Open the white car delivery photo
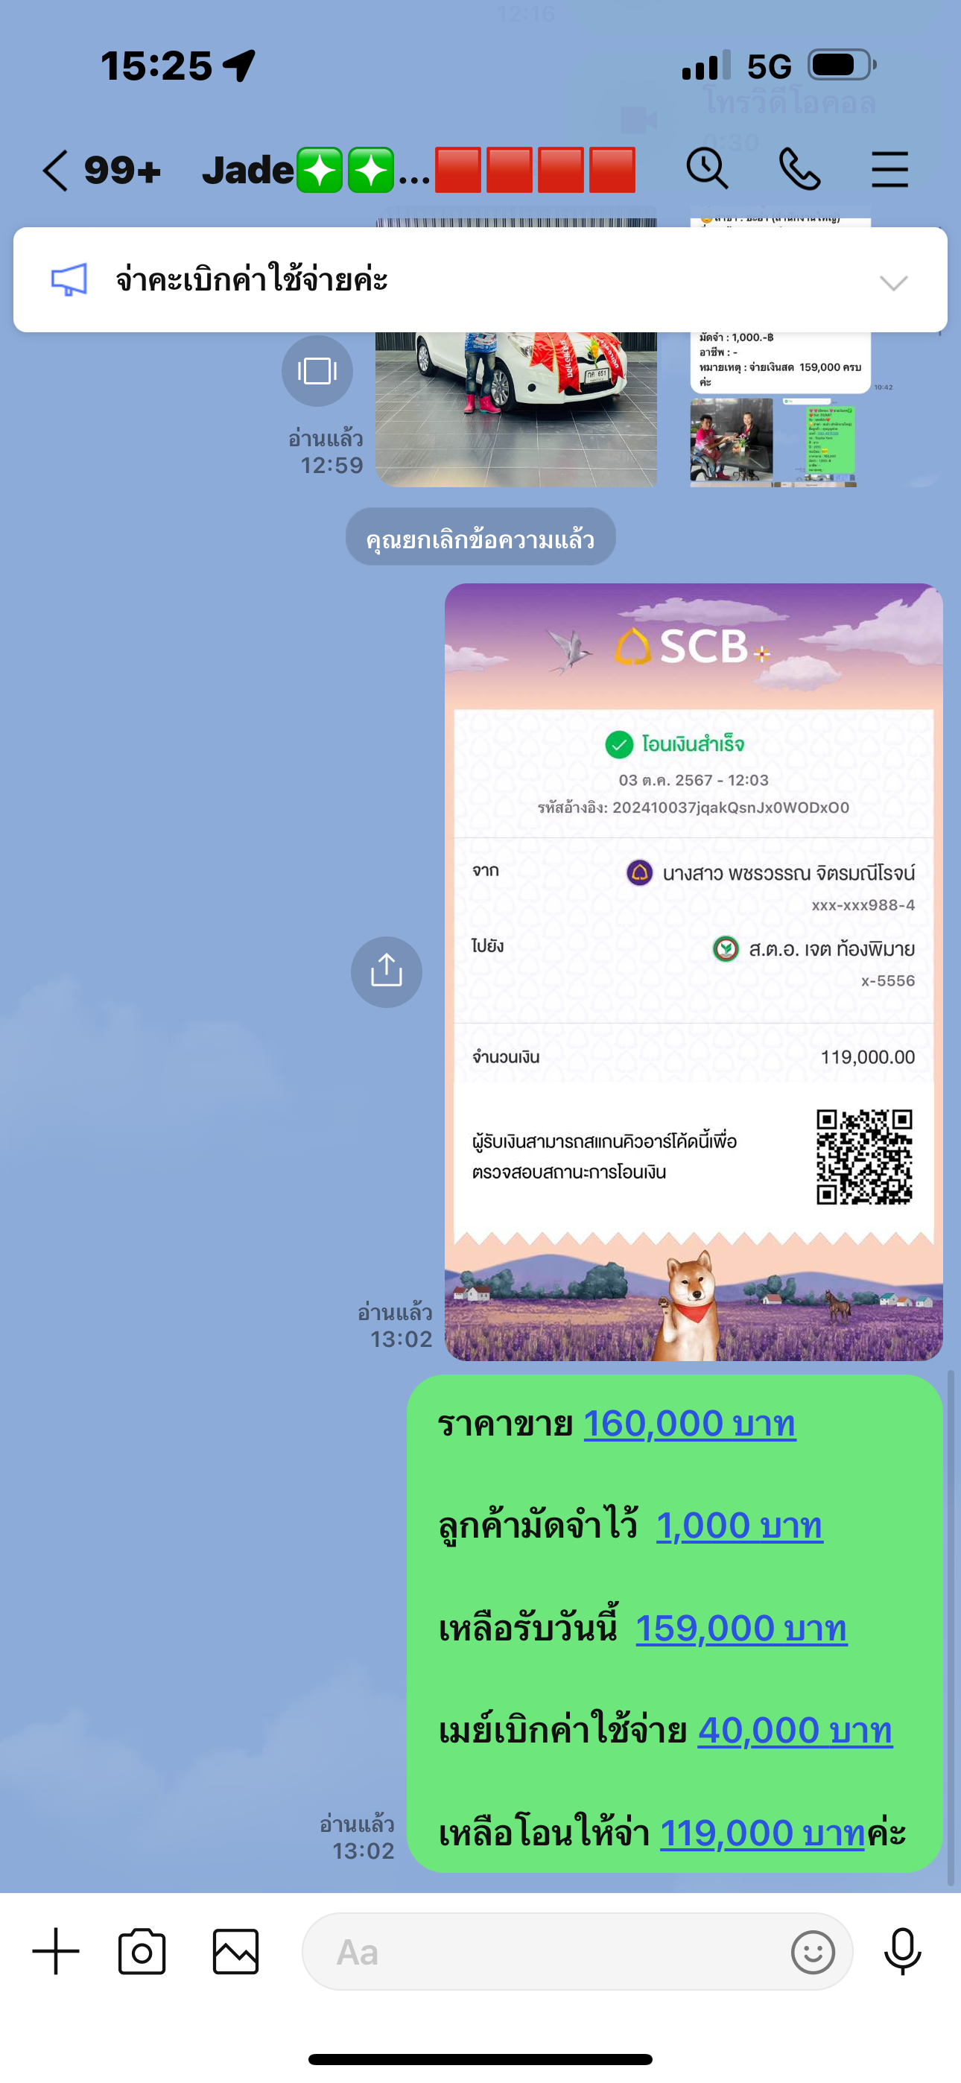This screenshot has width=961, height=2083. point(516,409)
